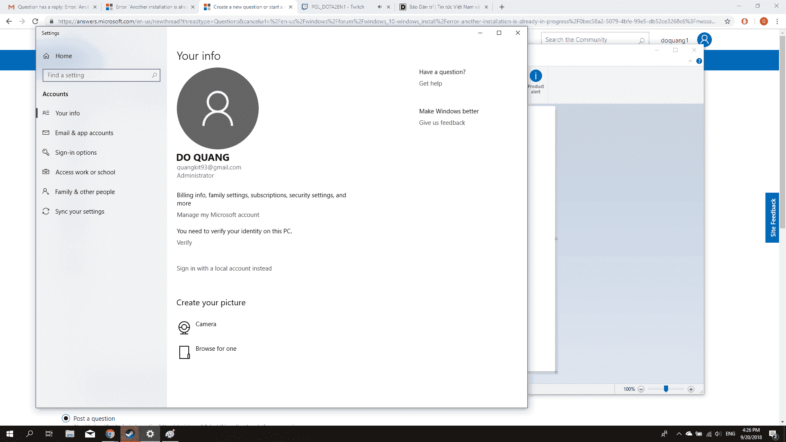Click Manage my Microsoft account link
Image resolution: width=786 pixels, height=442 pixels.
(218, 215)
